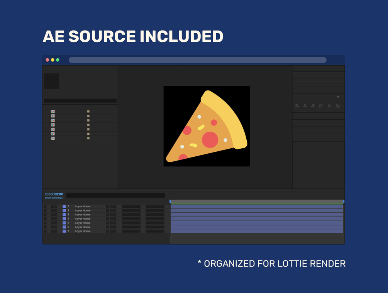The height and width of the screenshot is (293, 388).
Task: Click the 0:00:00:00 current timecode
Action: pos(54,194)
